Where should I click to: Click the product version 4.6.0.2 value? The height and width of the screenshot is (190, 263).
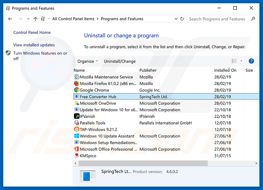click(172, 172)
